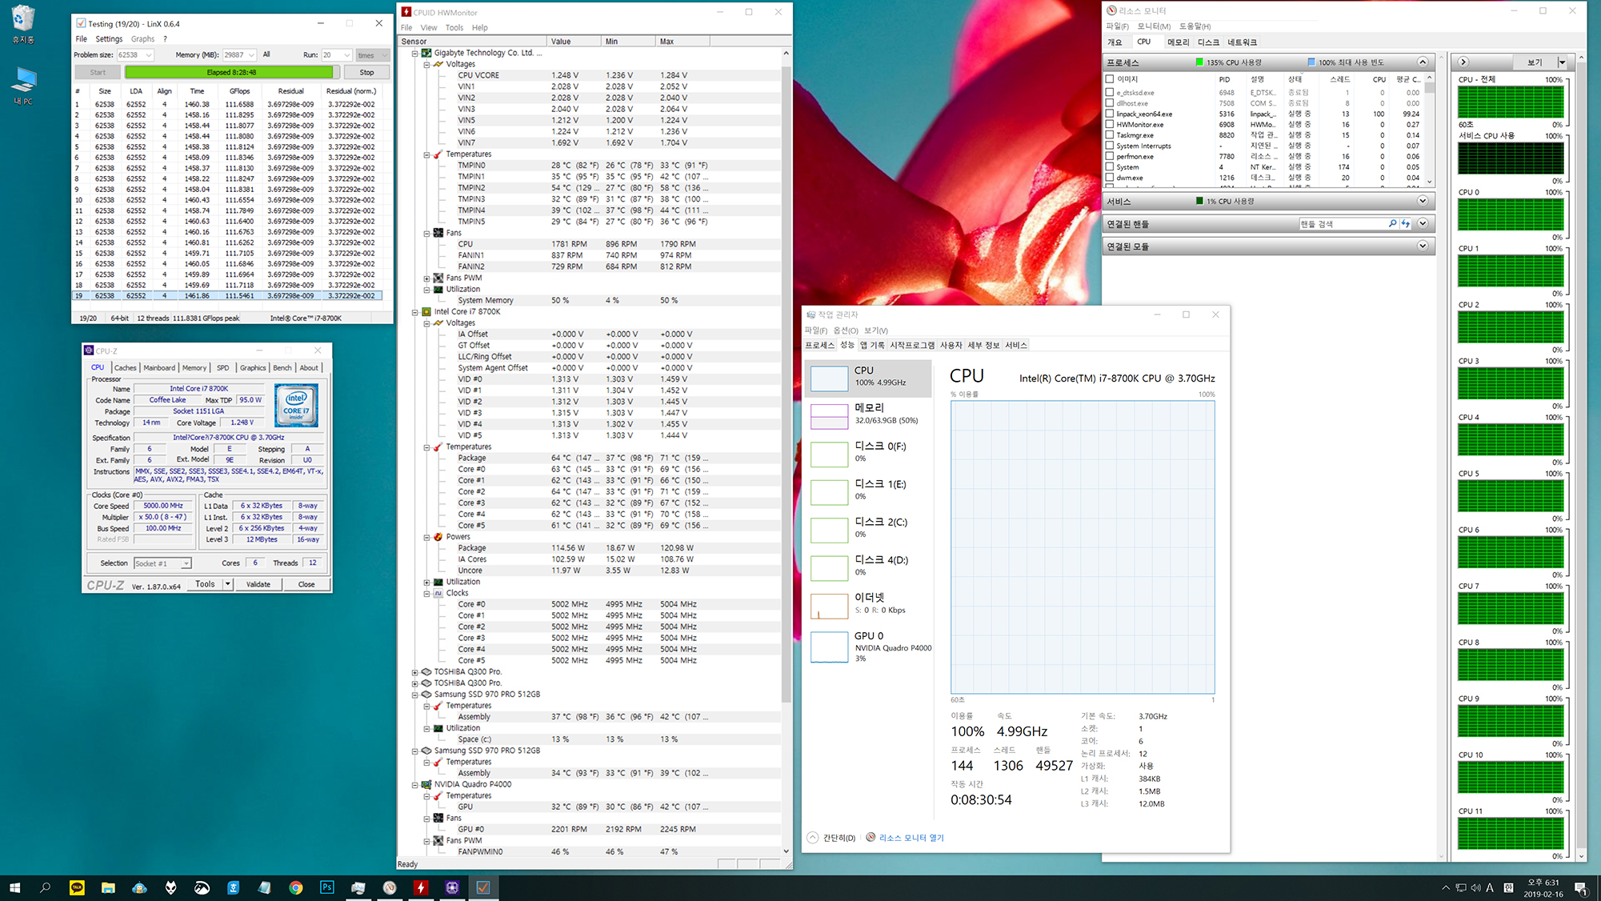This screenshot has width=1601, height=901.
Task: Open KakaoTalk from the taskbar
Action: 77,887
